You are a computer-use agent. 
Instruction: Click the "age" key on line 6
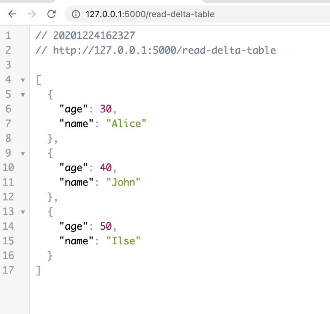(73, 109)
